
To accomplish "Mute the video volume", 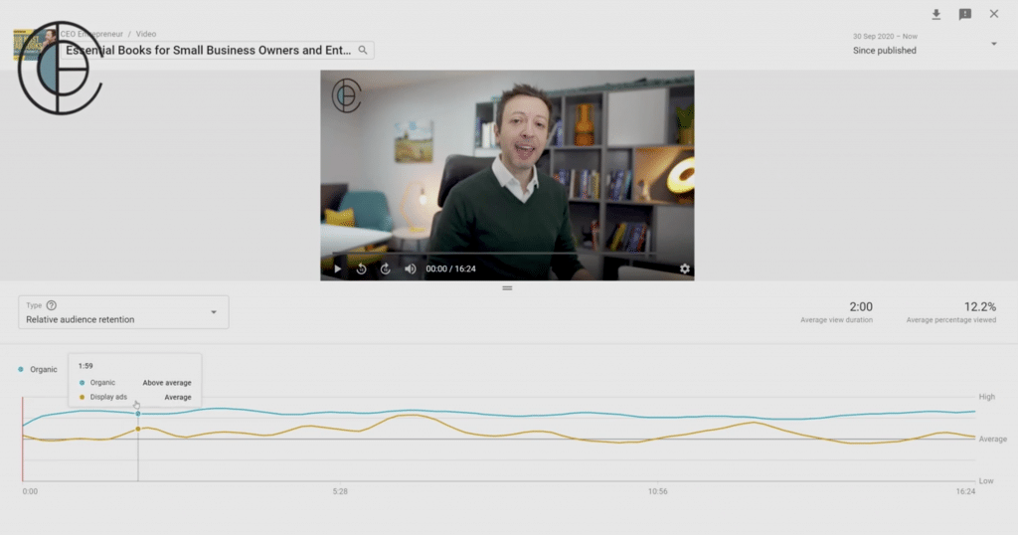I will point(410,268).
